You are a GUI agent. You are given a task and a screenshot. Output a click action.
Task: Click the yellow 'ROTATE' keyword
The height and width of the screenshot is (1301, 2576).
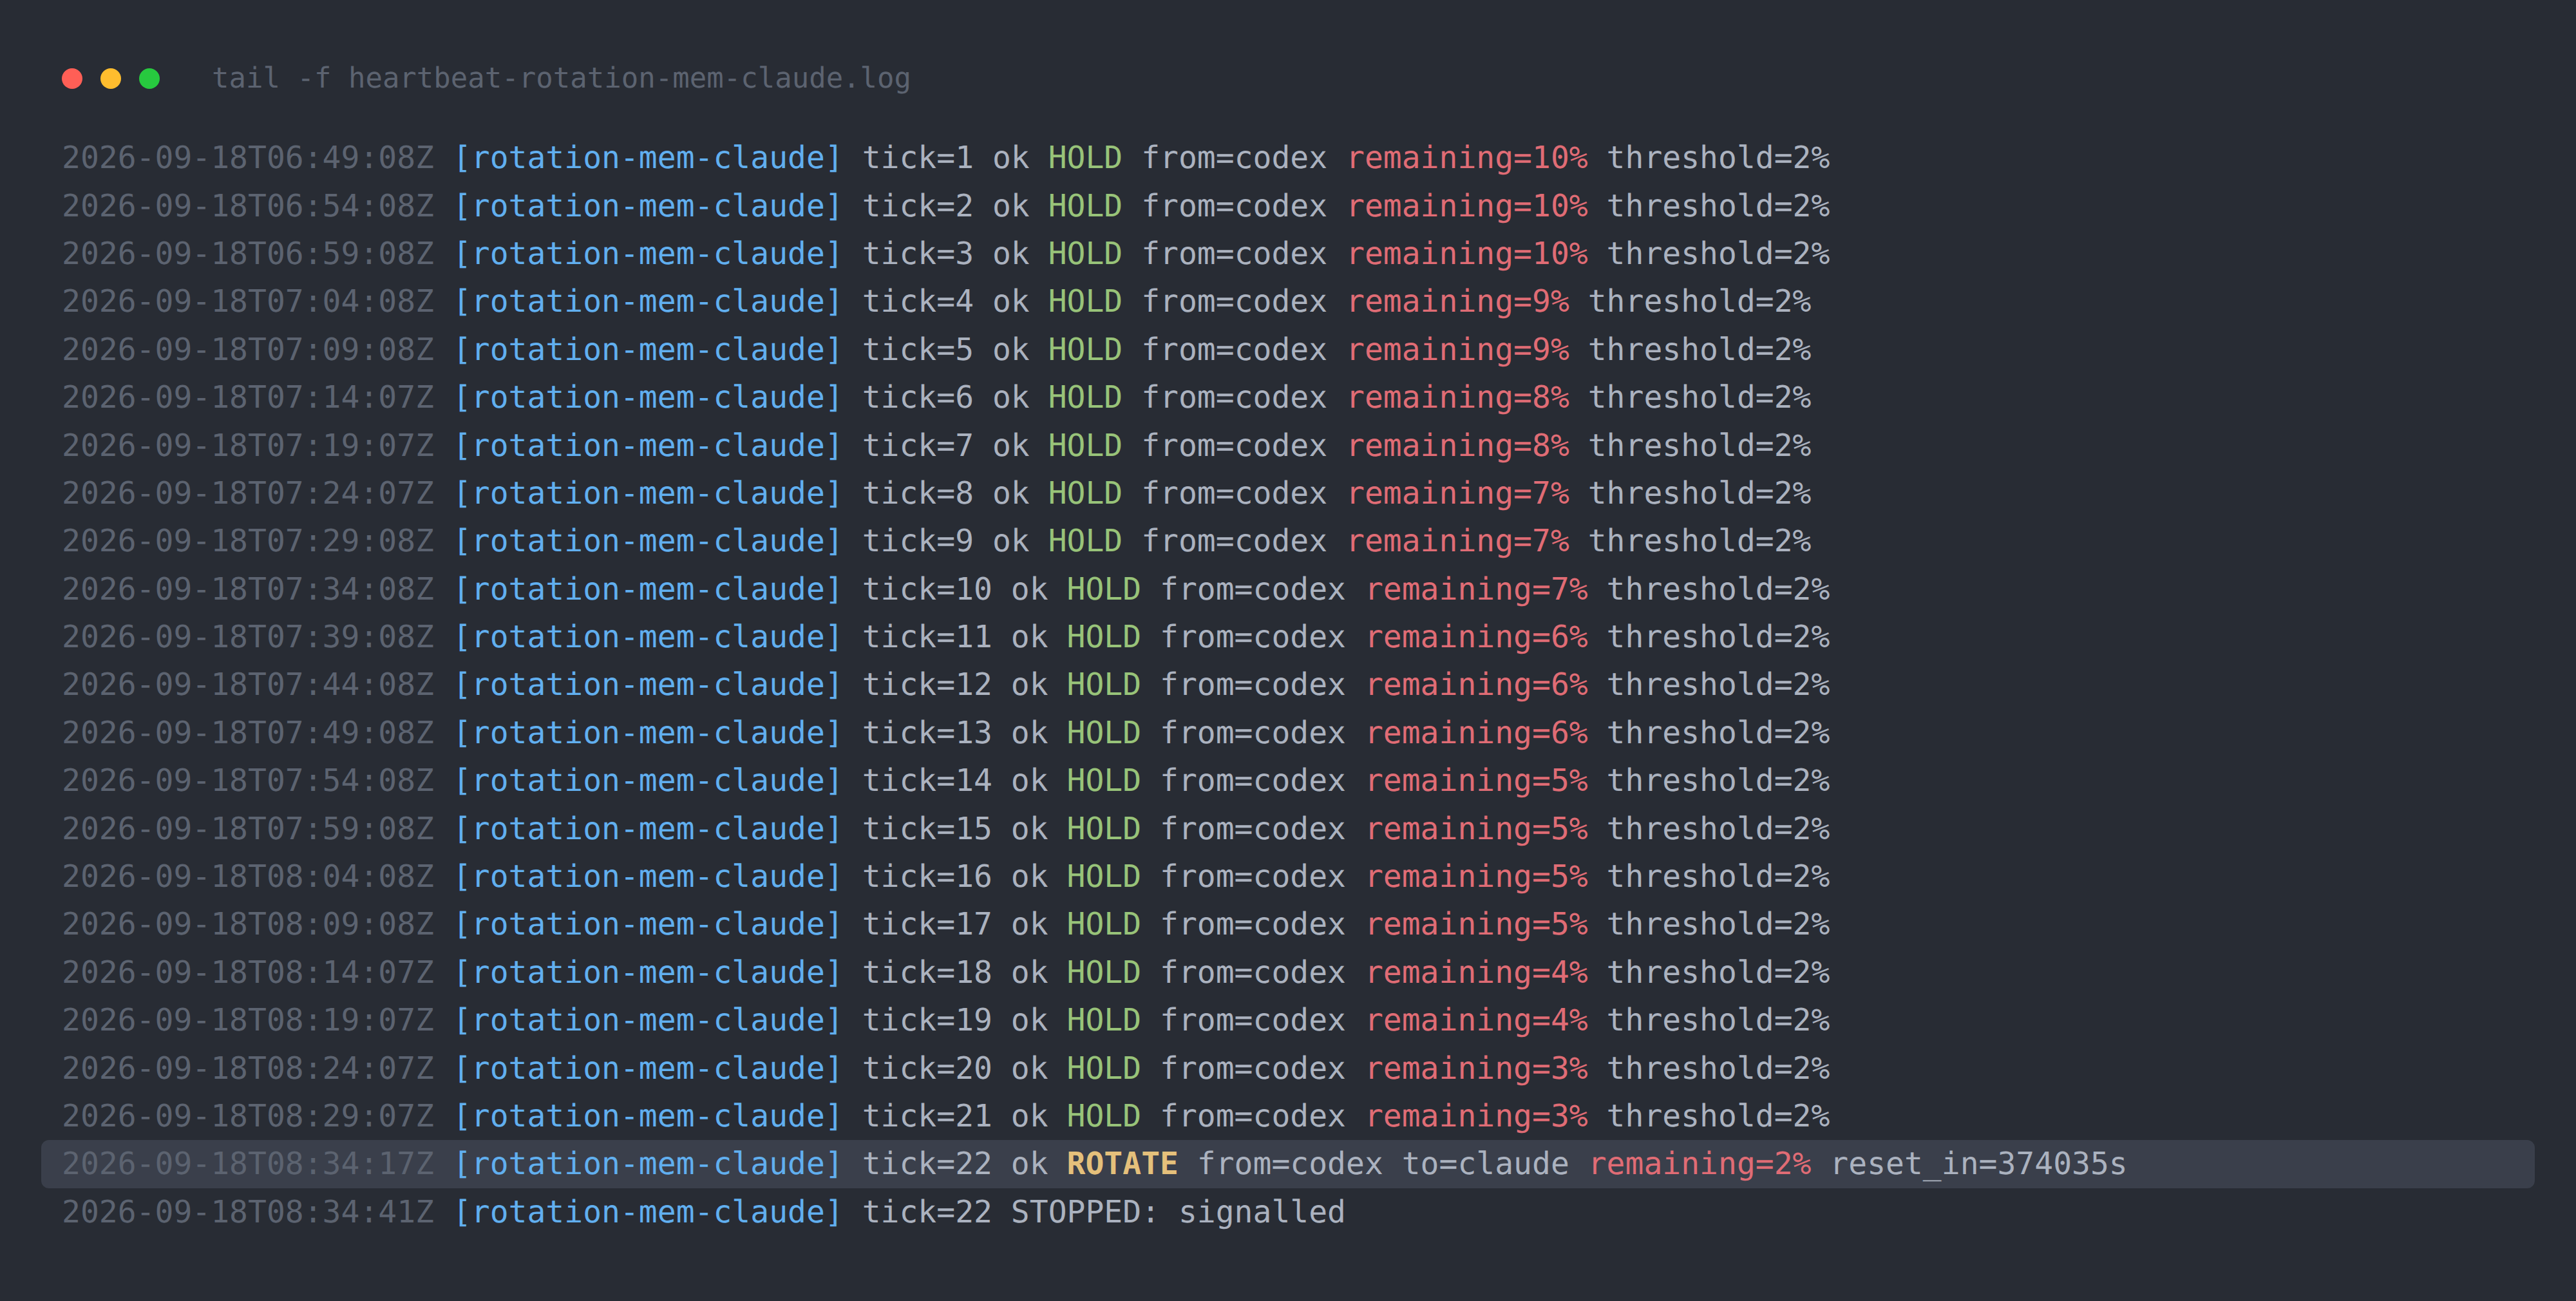pos(1122,1164)
